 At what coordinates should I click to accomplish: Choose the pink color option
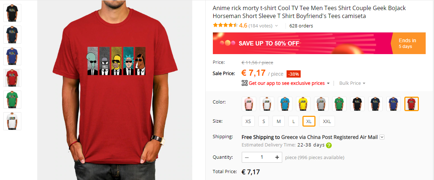249,104
